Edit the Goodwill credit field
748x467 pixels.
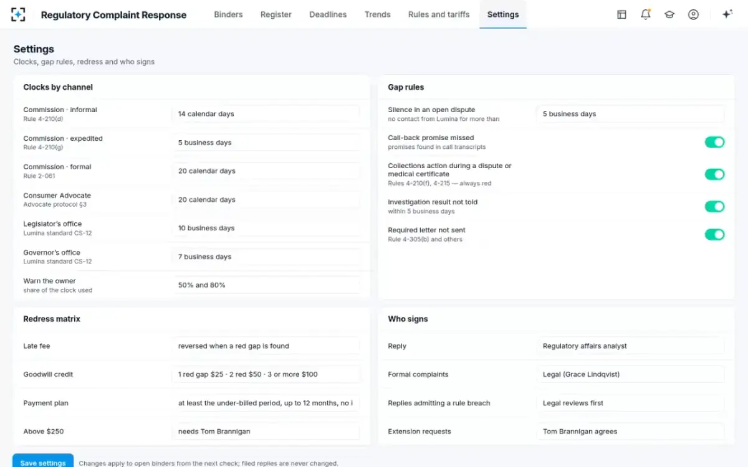click(x=266, y=374)
